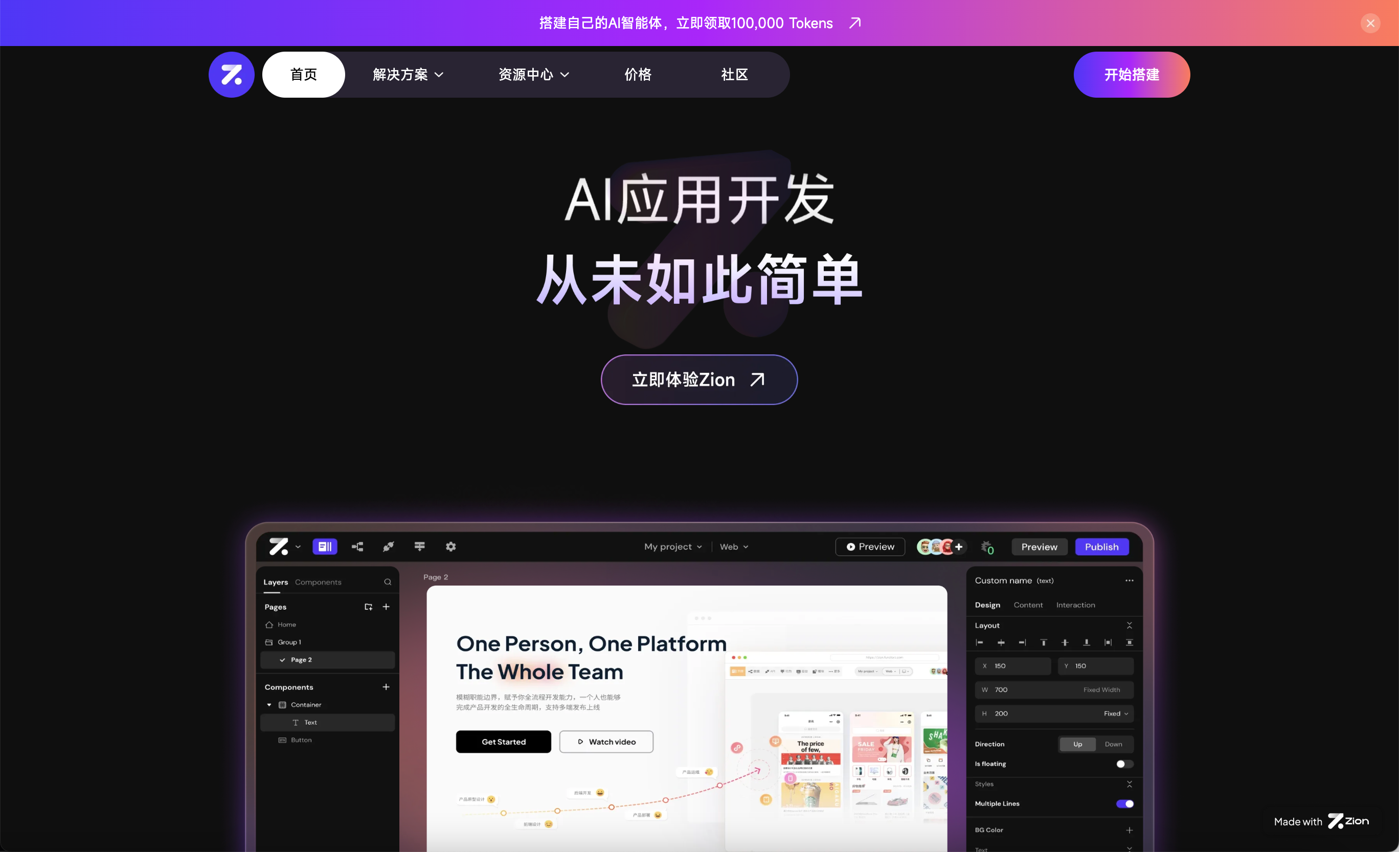
Task: Open the Fixed height dropdown in Layout
Action: click(1115, 713)
